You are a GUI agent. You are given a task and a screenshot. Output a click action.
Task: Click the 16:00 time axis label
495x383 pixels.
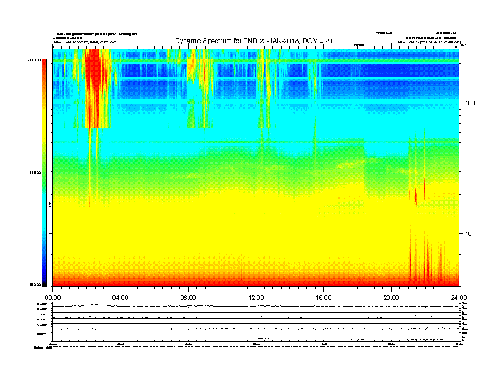pos(324,298)
